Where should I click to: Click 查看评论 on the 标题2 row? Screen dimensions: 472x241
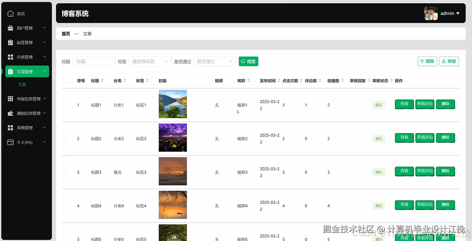(x=425, y=138)
